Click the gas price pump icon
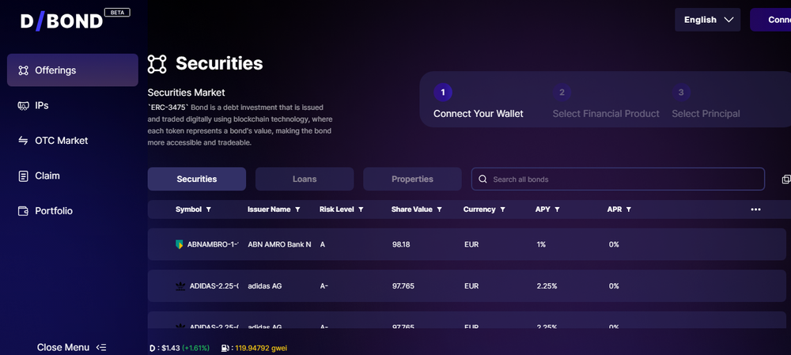Viewport: 791px width, 355px height. pos(225,348)
